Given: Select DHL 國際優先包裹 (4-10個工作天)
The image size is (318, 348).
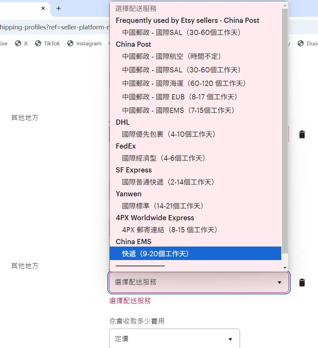Looking at the screenshot, I should (195, 134).
